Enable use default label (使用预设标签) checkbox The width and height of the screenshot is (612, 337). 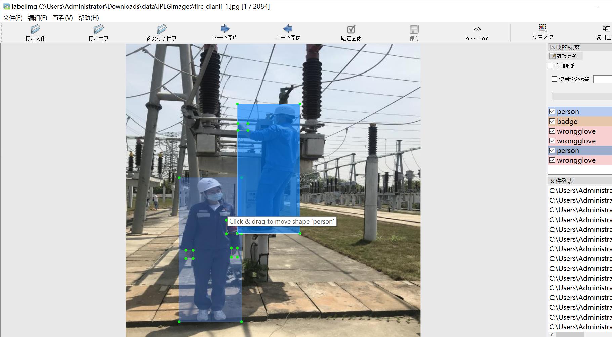coord(554,79)
